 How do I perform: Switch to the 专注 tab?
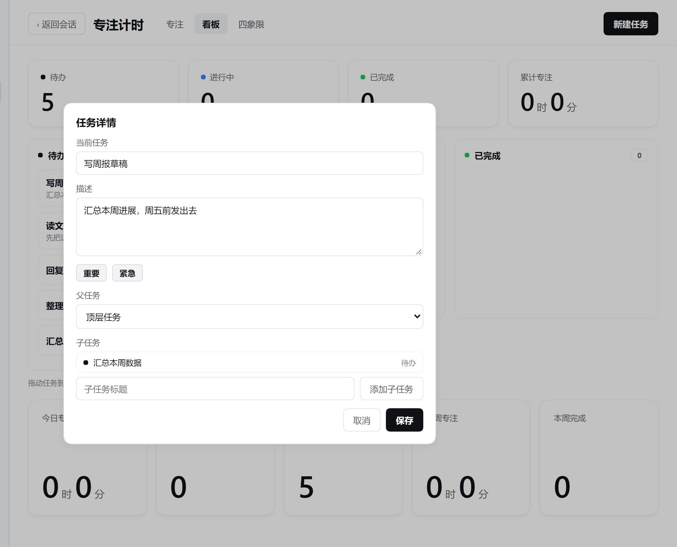point(175,24)
